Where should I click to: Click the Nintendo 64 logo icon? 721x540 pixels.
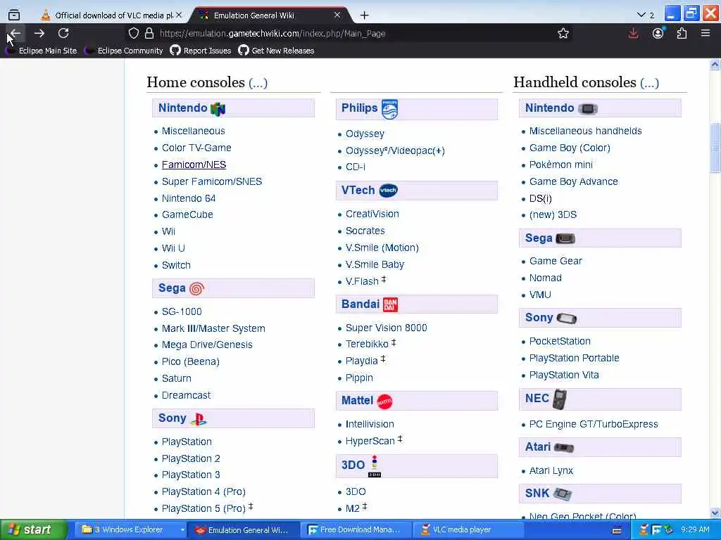pyautogui.click(x=218, y=109)
